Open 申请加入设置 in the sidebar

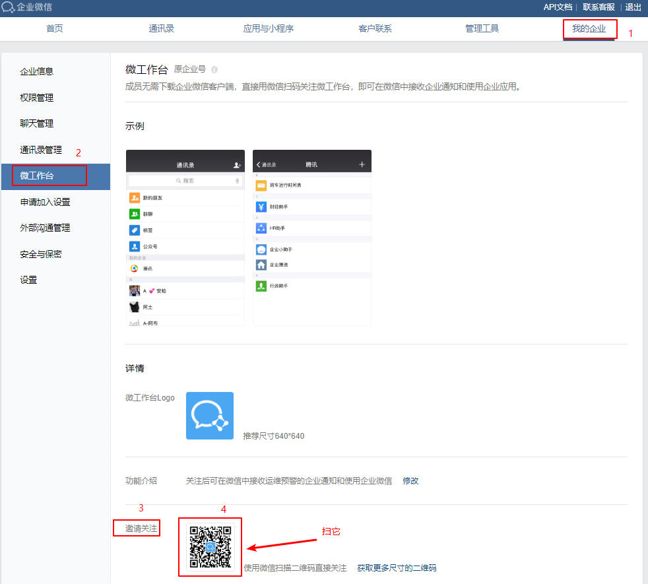45,202
